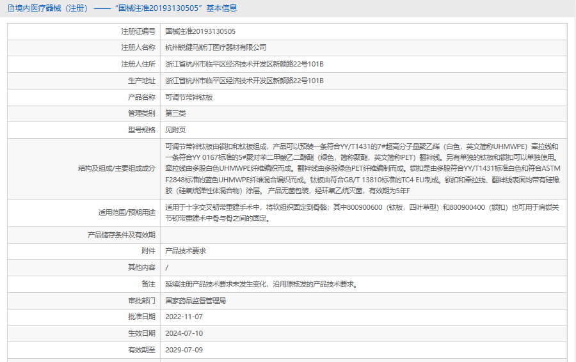The width and height of the screenshot is (576, 362).
Task: Open the 产品技术要求 attachment
Action: pos(186,251)
